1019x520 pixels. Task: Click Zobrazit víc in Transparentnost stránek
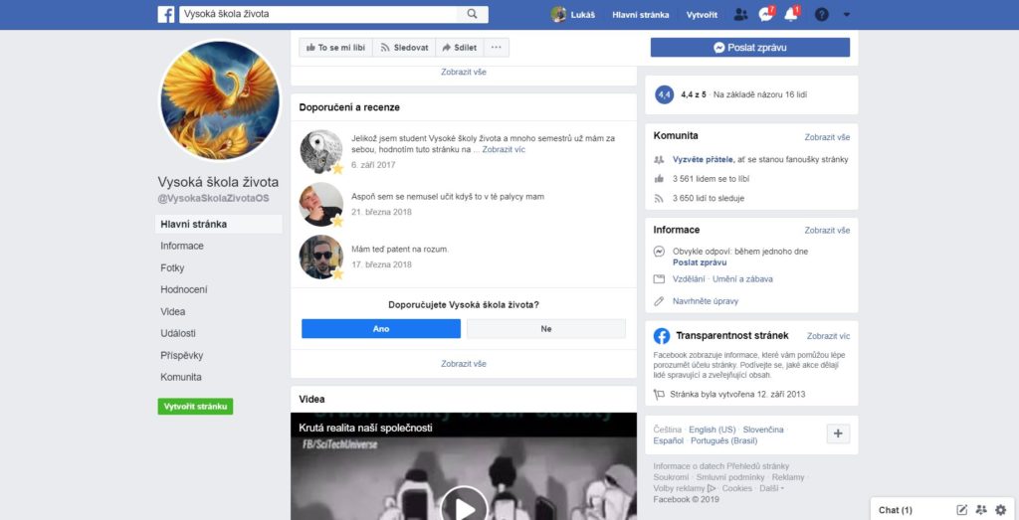click(x=828, y=336)
